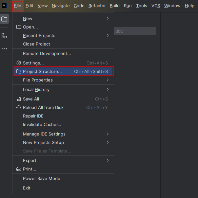Click the jdbc text field
The width and height of the screenshot is (198, 198).
[x=134, y=31]
